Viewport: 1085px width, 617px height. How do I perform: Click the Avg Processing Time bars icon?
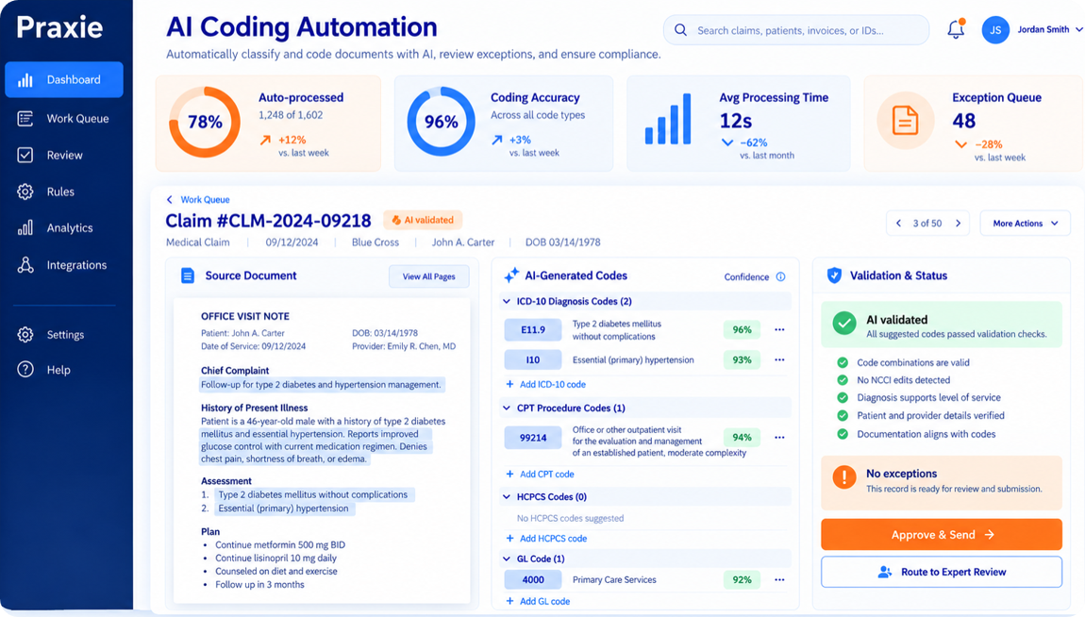[668, 119]
